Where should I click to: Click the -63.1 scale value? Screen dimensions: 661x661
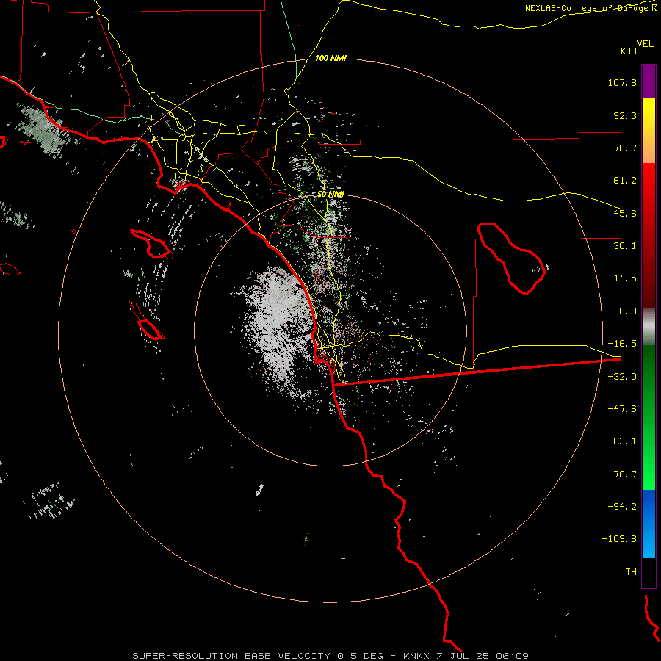coord(622,441)
